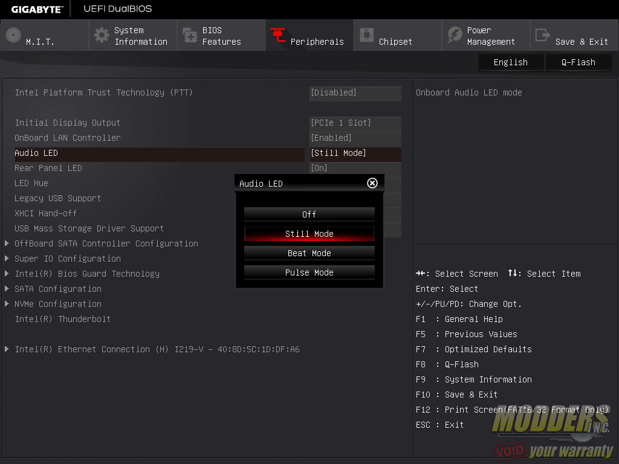Click the Peripherals red cable icon
Viewport: 619px width, 464px height.
click(278, 35)
